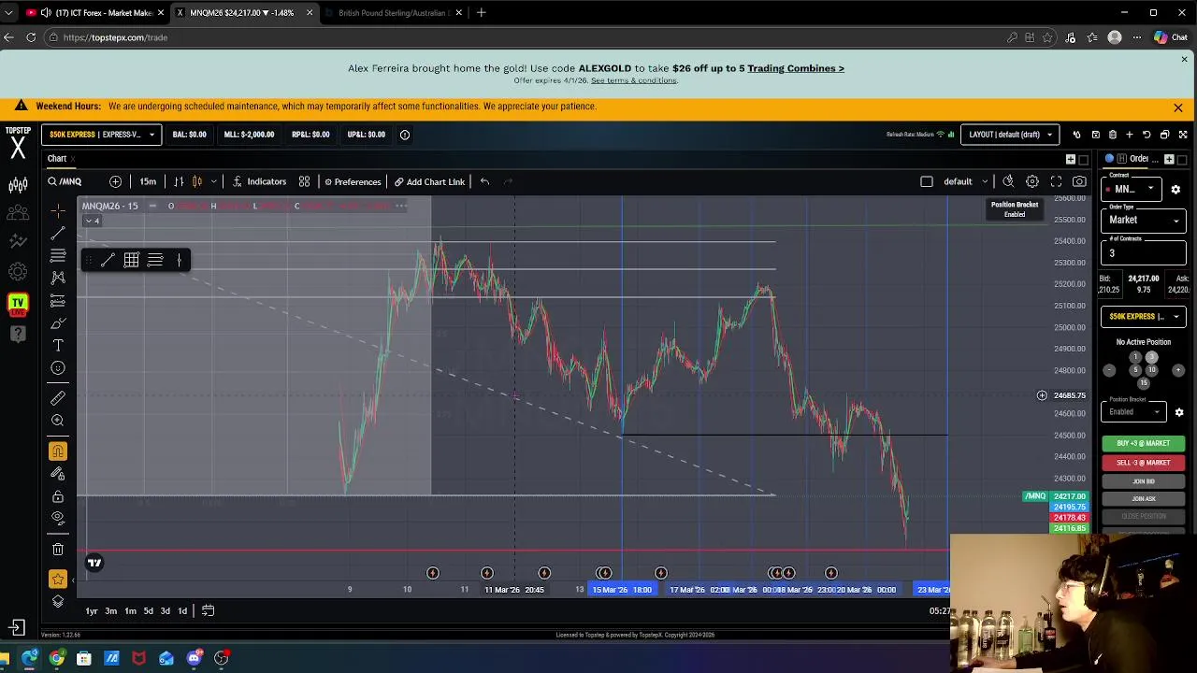Expand the Order Type Market dropdown

[x=1143, y=220]
